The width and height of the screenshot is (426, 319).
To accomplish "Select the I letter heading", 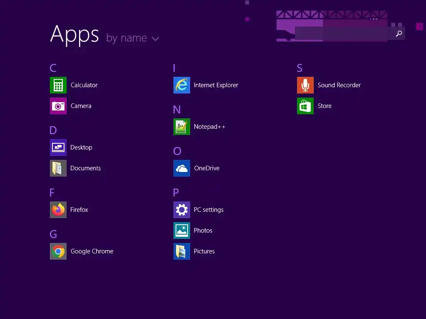I will (174, 68).
